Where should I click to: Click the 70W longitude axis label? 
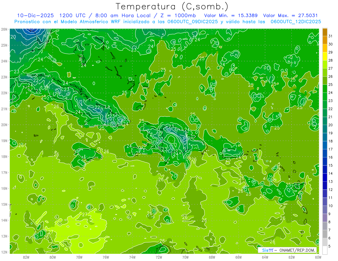tap(185, 257)
